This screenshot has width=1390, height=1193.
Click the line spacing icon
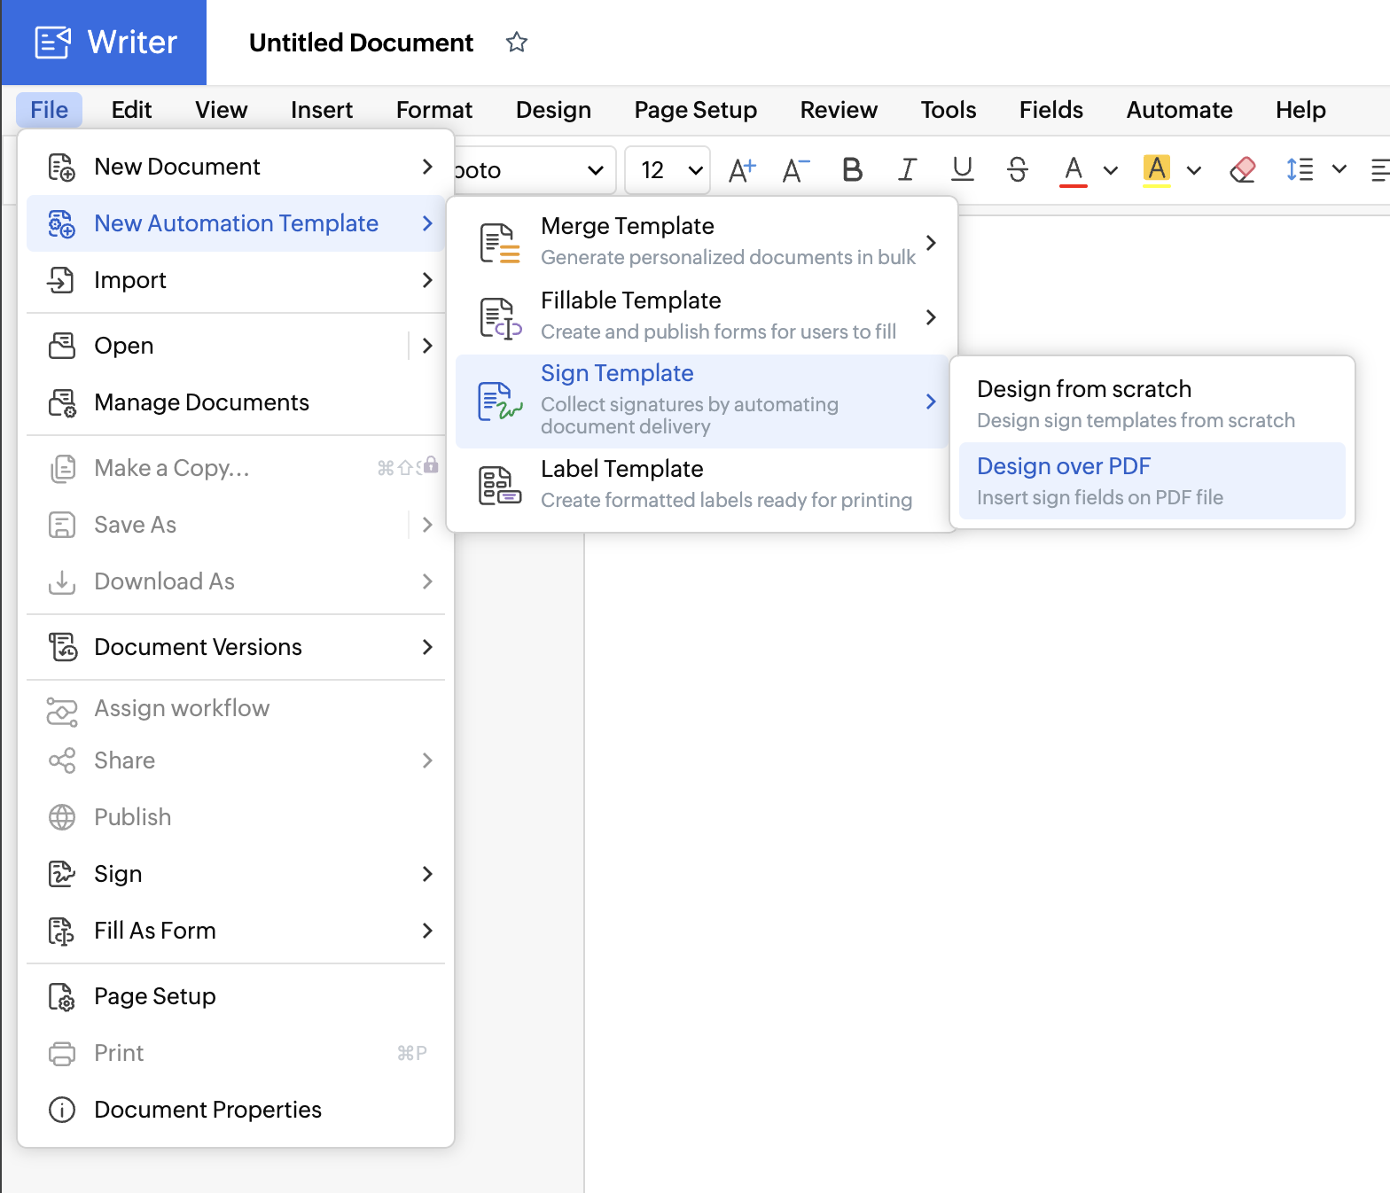coord(1300,169)
